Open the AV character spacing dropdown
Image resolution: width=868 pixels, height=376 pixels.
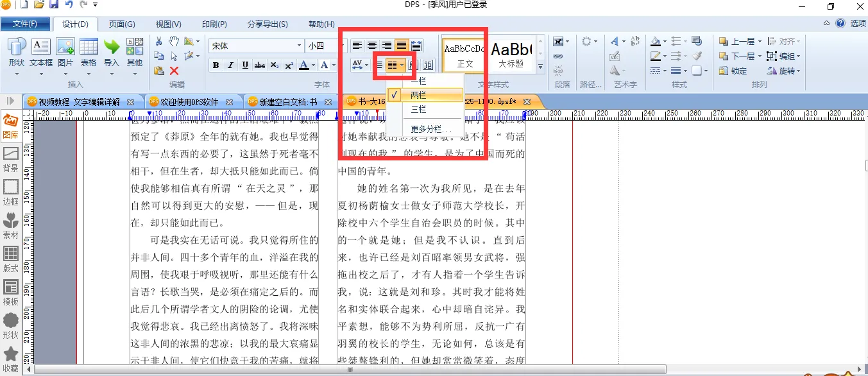point(360,65)
